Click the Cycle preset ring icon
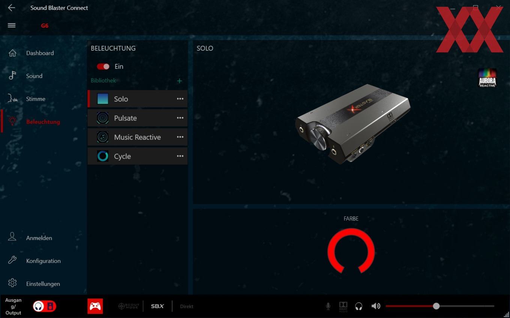The width and height of the screenshot is (510, 318). click(103, 156)
